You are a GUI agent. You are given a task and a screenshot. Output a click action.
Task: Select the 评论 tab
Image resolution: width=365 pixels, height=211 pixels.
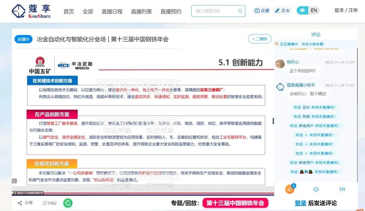pos(316,35)
